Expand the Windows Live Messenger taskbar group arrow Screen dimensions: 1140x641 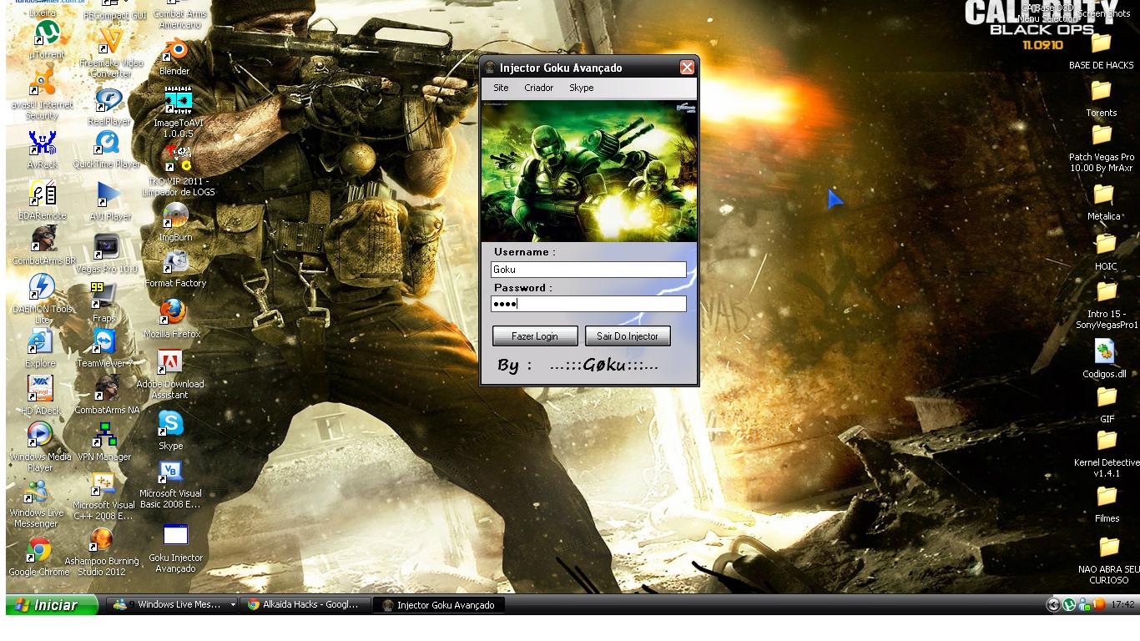click(x=233, y=605)
